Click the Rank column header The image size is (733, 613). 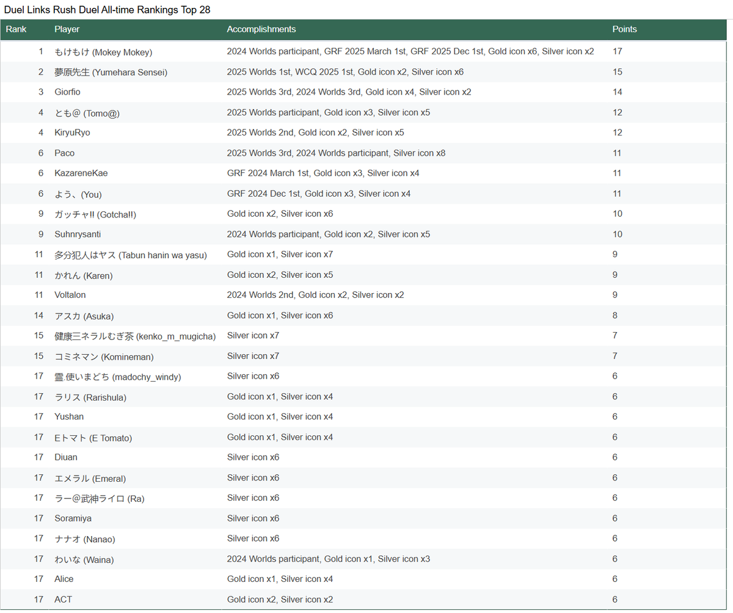[x=16, y=29]
